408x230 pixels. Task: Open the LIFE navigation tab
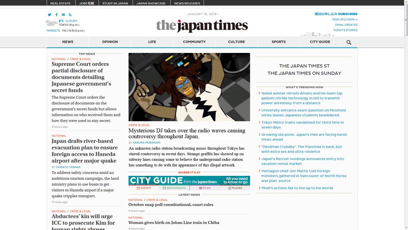152,42
